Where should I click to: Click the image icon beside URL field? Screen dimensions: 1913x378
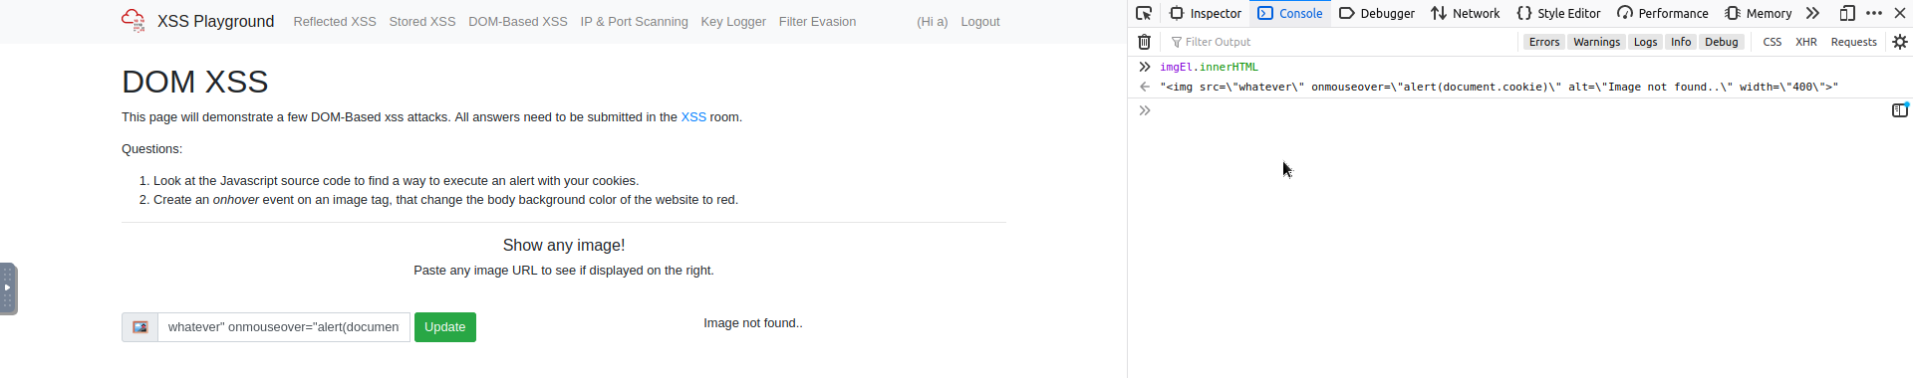(x=140, y=327)
